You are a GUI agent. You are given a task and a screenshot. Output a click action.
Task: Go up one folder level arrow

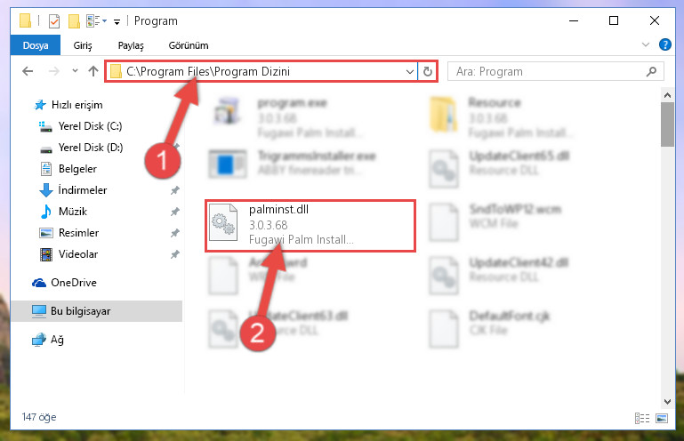(x=93, y=71)
